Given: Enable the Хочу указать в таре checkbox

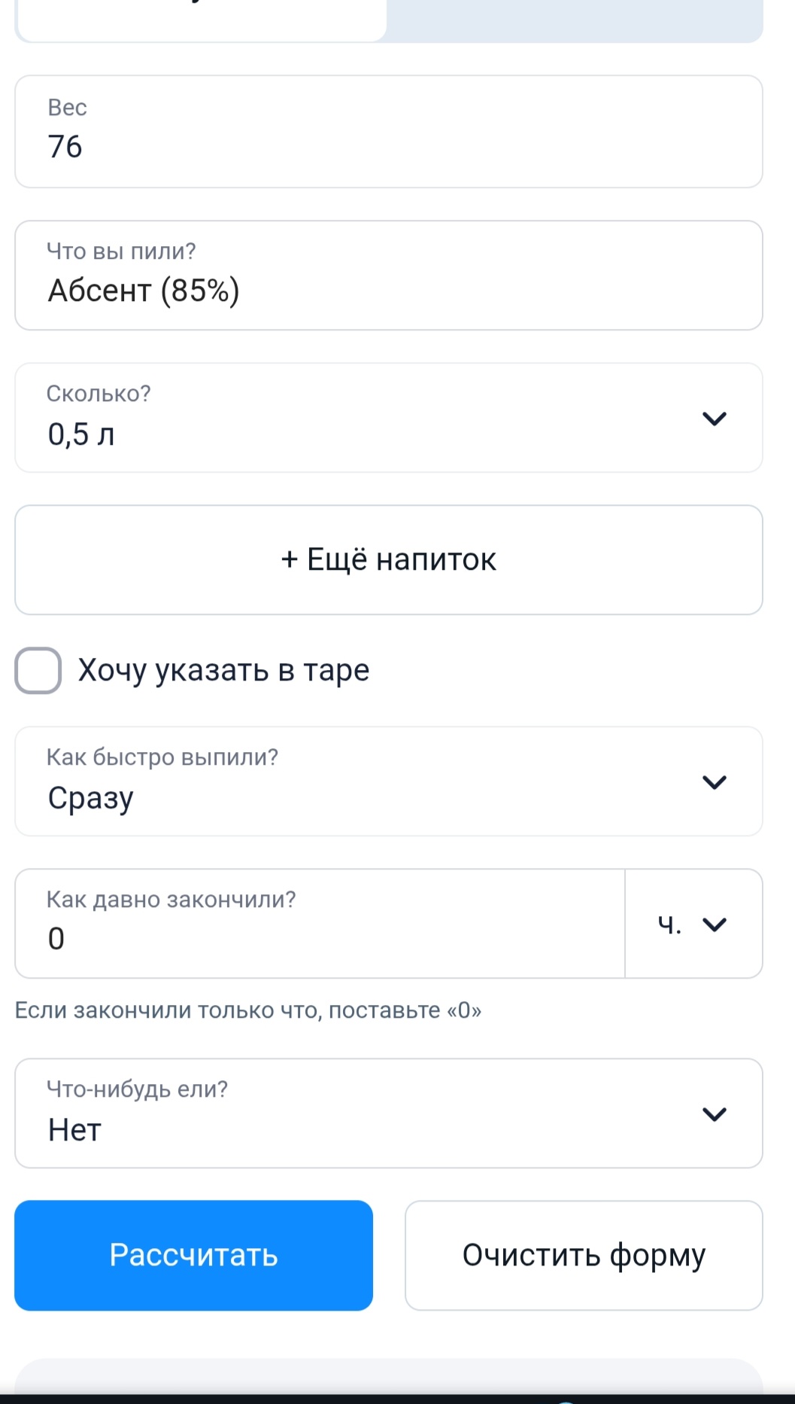Looking at the screenshot, I should (38, 670).
